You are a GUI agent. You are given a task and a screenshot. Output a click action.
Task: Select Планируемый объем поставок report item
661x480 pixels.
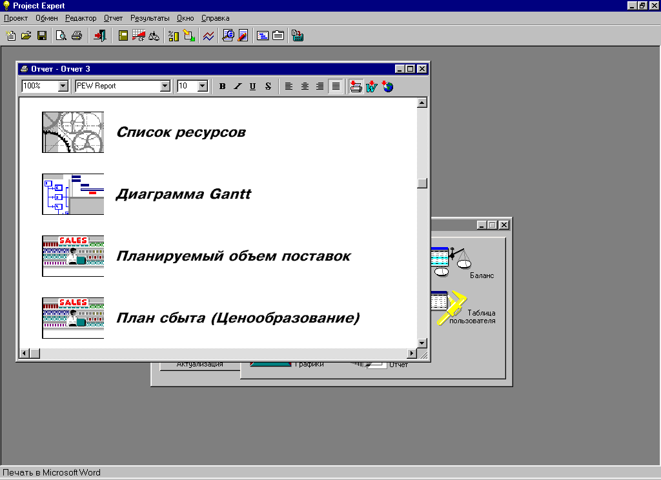click(x=233, y=255)
